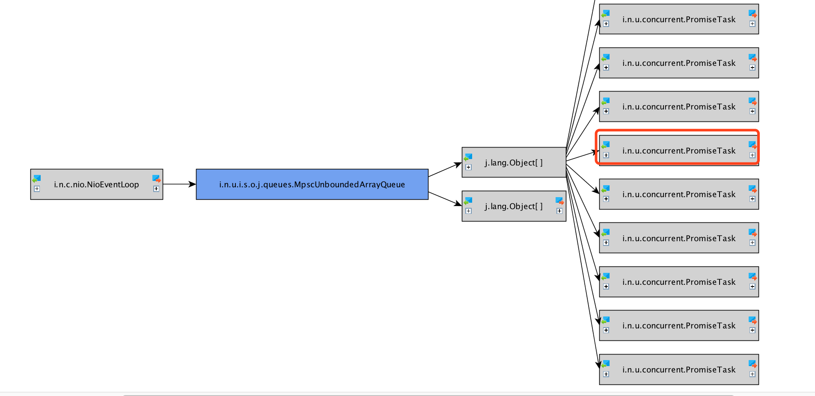Expand right plus box on bottom-most PromiseTask
The height and width of the screenshot is (396, 815).
(x=753, y=374)
